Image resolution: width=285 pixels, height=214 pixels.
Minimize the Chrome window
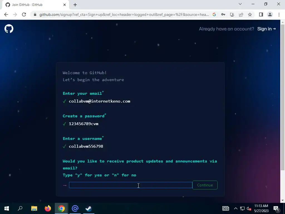click(x=253, y=4)
